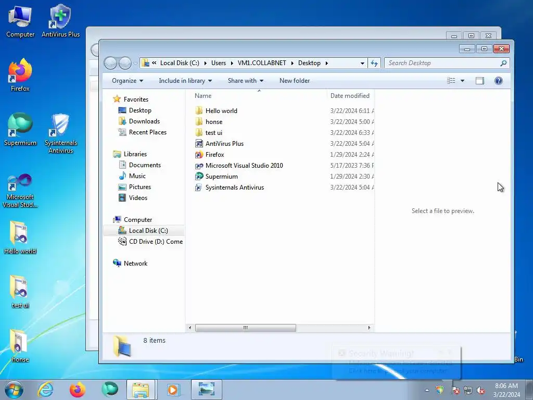Show hidden system tray icons arrow
The height and width of the screenshot is (400, 533).
(x=427, y=390)
